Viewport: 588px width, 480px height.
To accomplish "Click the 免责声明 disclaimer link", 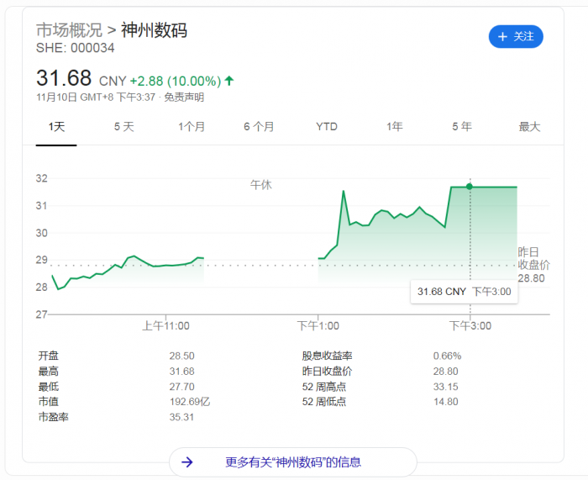I will coord(184,98).
